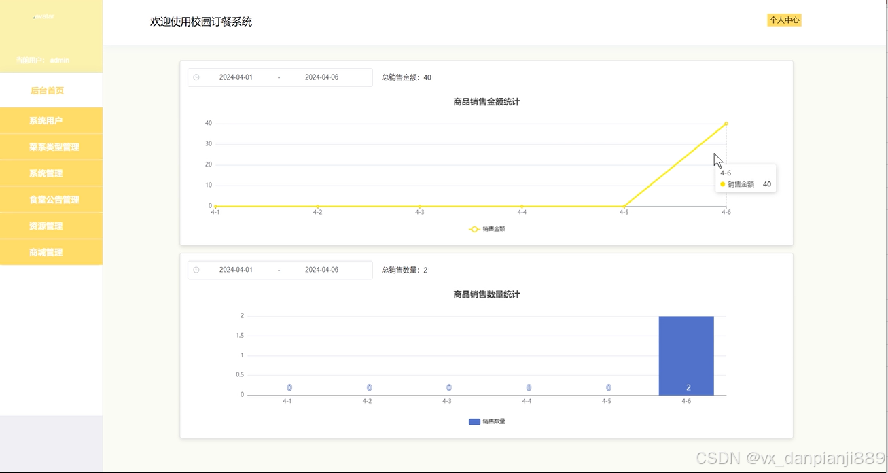Expand 菜系类型管理 menu

[x=51, y=147]
